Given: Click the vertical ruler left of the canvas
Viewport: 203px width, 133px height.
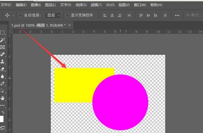Looking at the screenshot, I should click(10, 83).
